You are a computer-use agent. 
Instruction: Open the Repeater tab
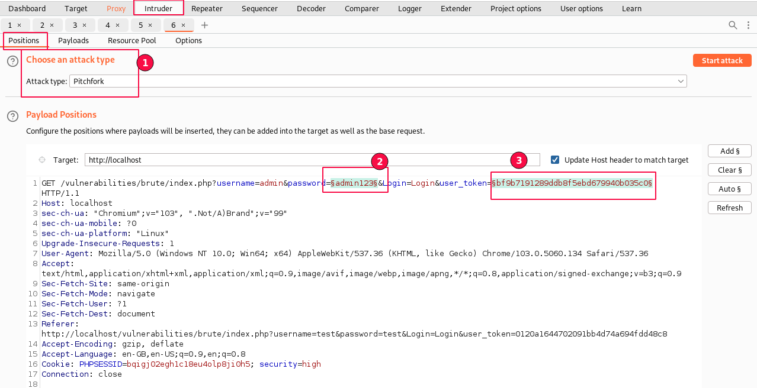point(207,8)
